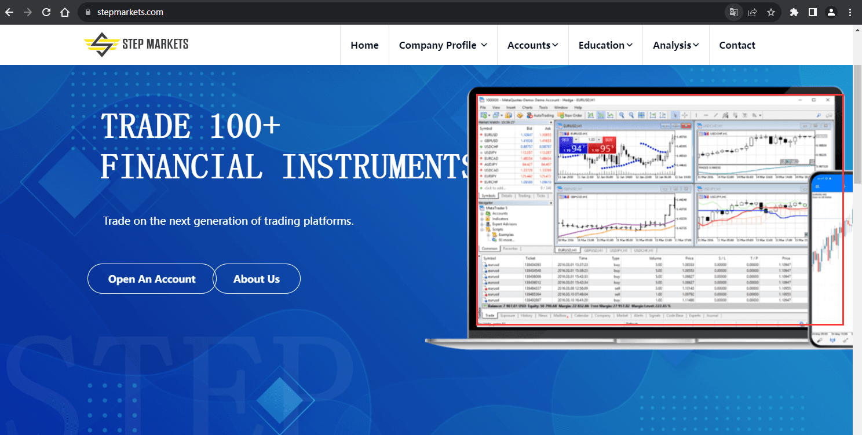Click the Open An Account button

[x=152, y=279]
